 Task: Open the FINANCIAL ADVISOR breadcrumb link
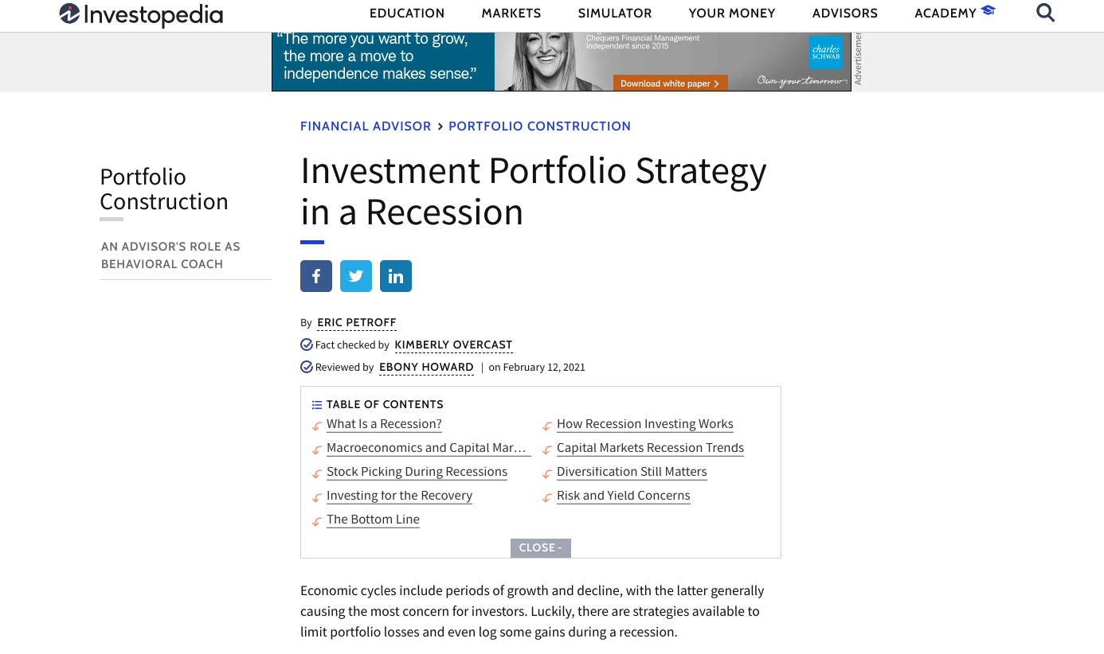[x=366, y=126]
